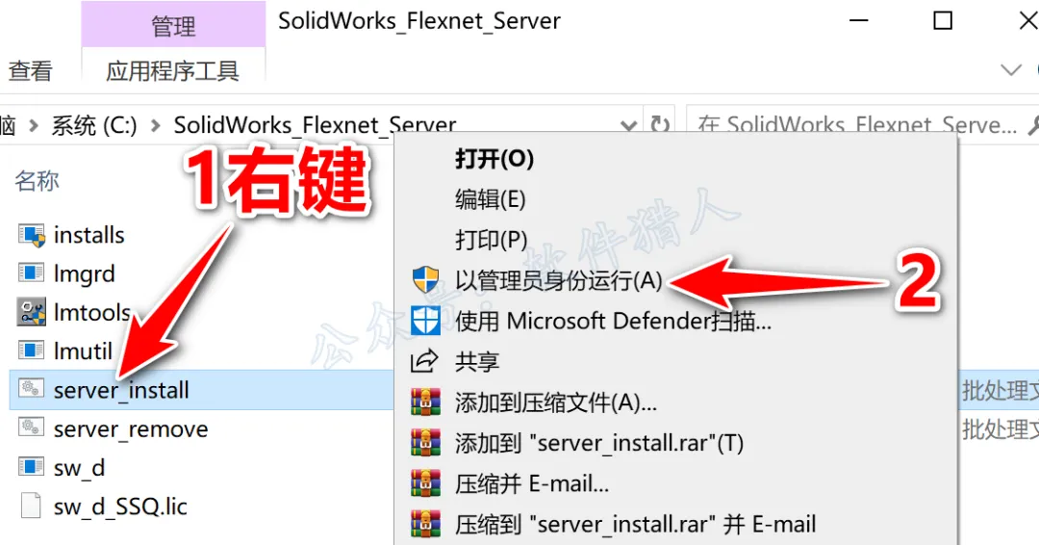The height and width of the screenshot is (545, 1039).
Task: Click the installs application icon
Action: coord(31,235)
